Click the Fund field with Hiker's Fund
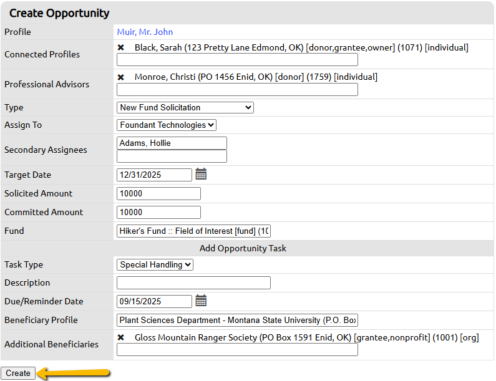The image size is (496, 381). coord(193,231)
